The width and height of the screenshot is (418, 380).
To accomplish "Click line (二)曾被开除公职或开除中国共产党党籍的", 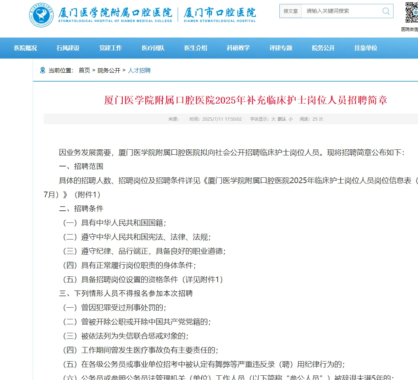I will [x=137, y=322].
